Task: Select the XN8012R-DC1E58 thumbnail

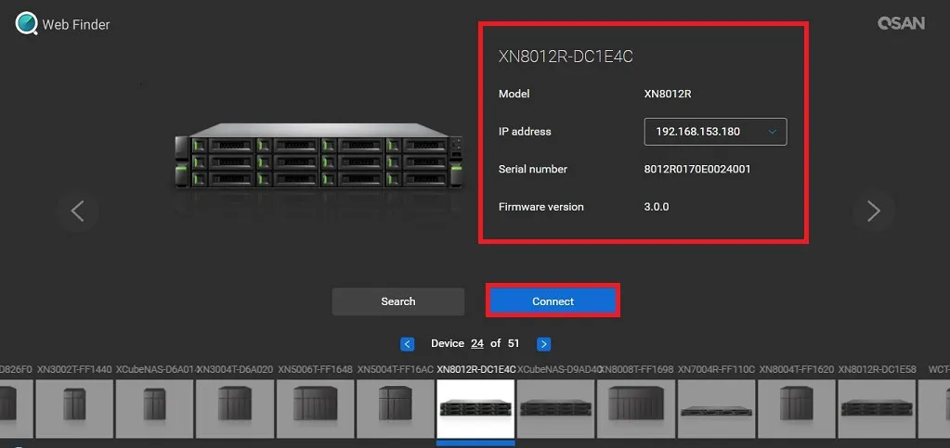Action: coord(876,409)
